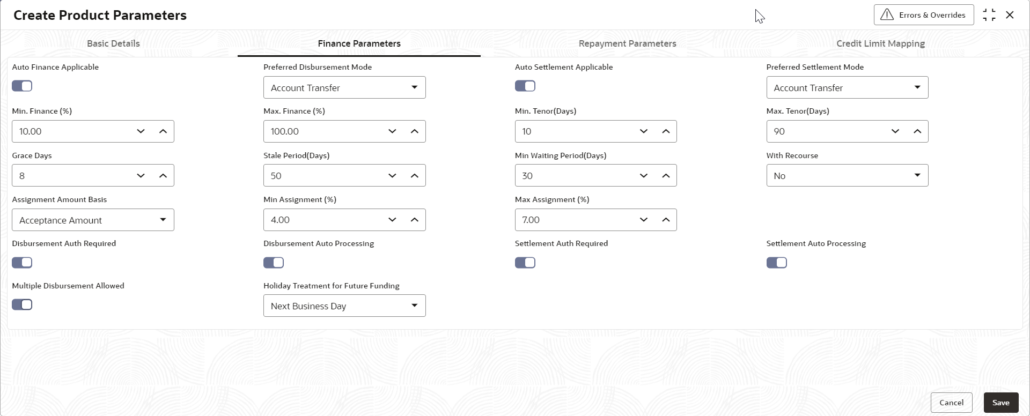This screenshot has width=1030, height=416.
Task: Switch to Repayment Parameters tab
Action: (x=627, y=43)
